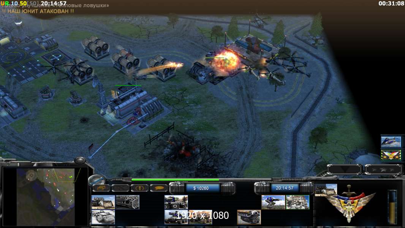Choose the white armored vehicle icon under the dozer
The height and width of the screenshot is (228, 405).
tap(103, 217)
